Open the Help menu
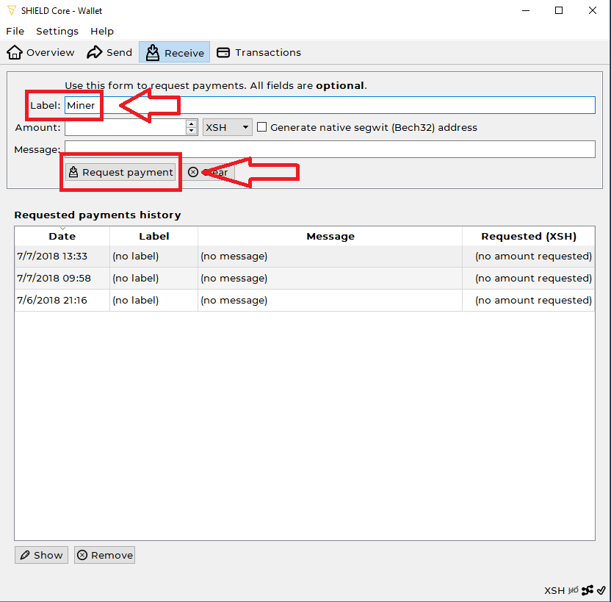Viewport: 611px width, 602px height. 102,31
